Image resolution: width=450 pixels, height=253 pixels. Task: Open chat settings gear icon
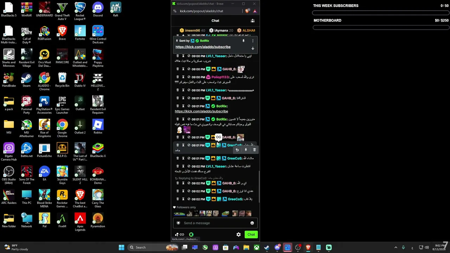pyautogui.click(x=238, y=234)
